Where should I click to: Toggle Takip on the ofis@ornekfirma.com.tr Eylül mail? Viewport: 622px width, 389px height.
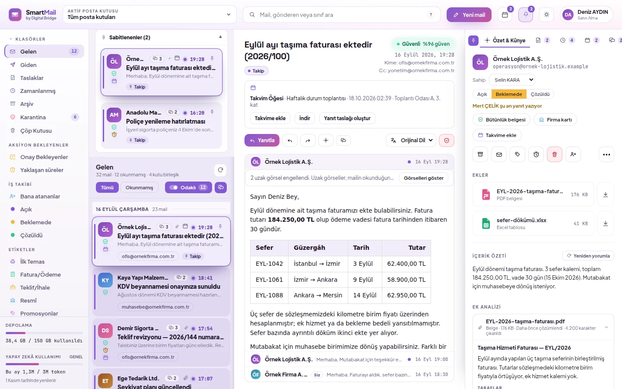pos(193,256)
